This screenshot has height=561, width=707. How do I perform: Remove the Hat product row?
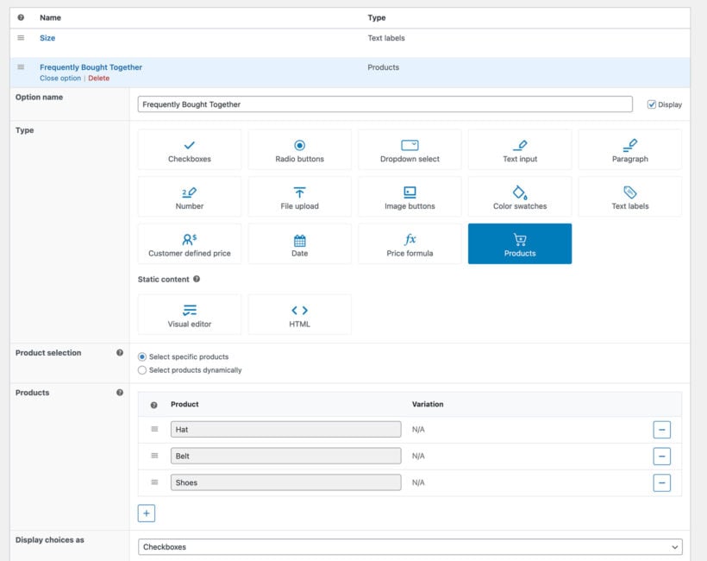(661, 430)
